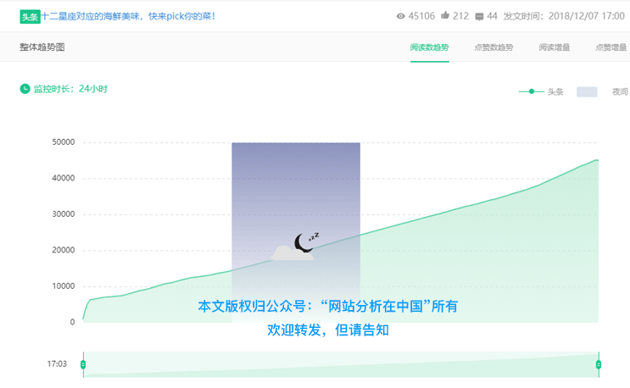Switch to the 点赞数趋势 tab
The image size is (630, 388).
493,47
